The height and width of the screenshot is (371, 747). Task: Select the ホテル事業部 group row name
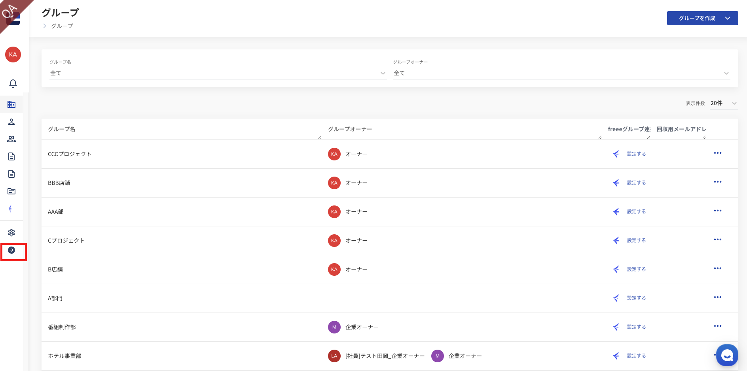pyautogui.click(x=65, y=356)
